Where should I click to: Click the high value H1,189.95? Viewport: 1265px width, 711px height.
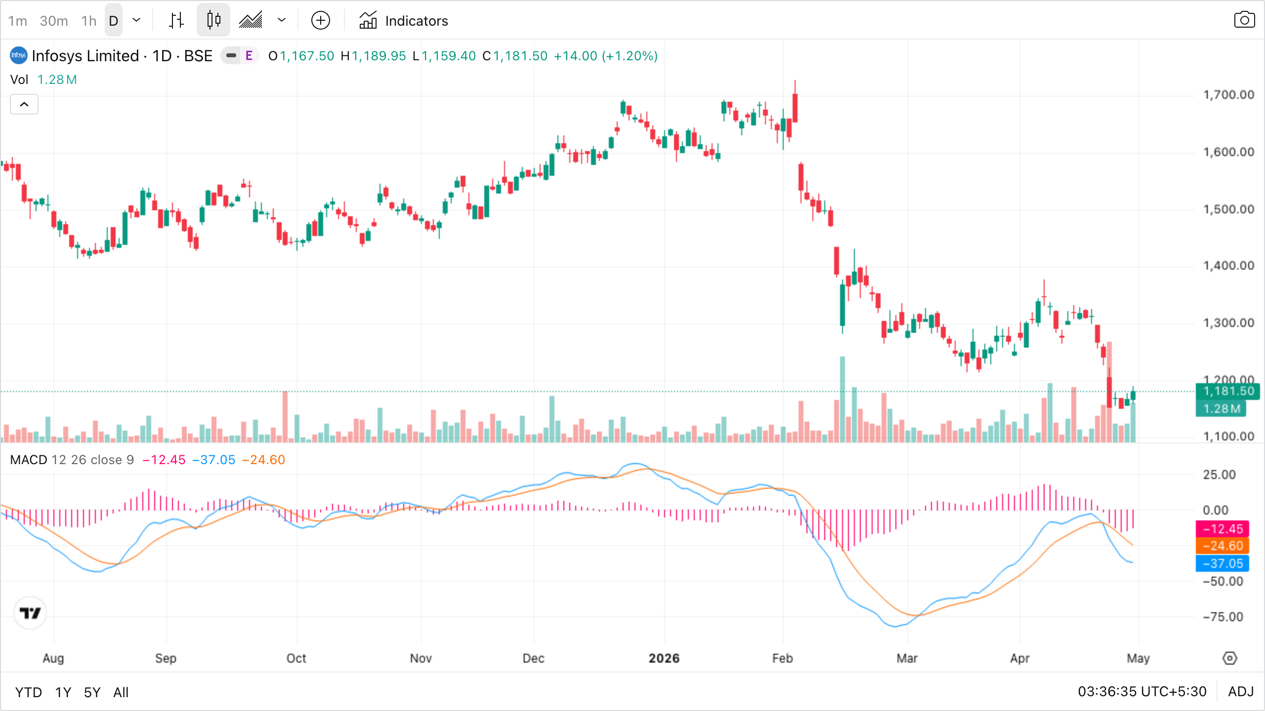coord(374,56)
